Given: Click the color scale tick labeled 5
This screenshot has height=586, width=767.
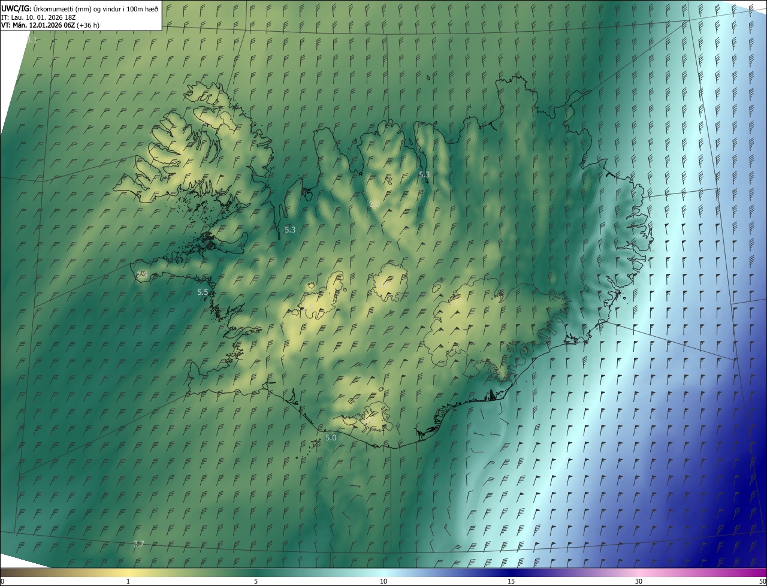Looking at the screenshot, I should [256, 582].
